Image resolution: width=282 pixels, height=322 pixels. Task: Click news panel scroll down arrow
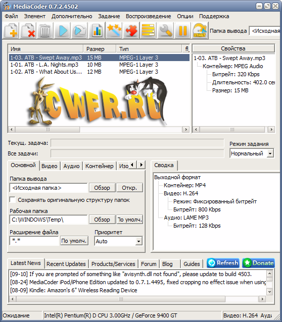click(x=269, y=292)
